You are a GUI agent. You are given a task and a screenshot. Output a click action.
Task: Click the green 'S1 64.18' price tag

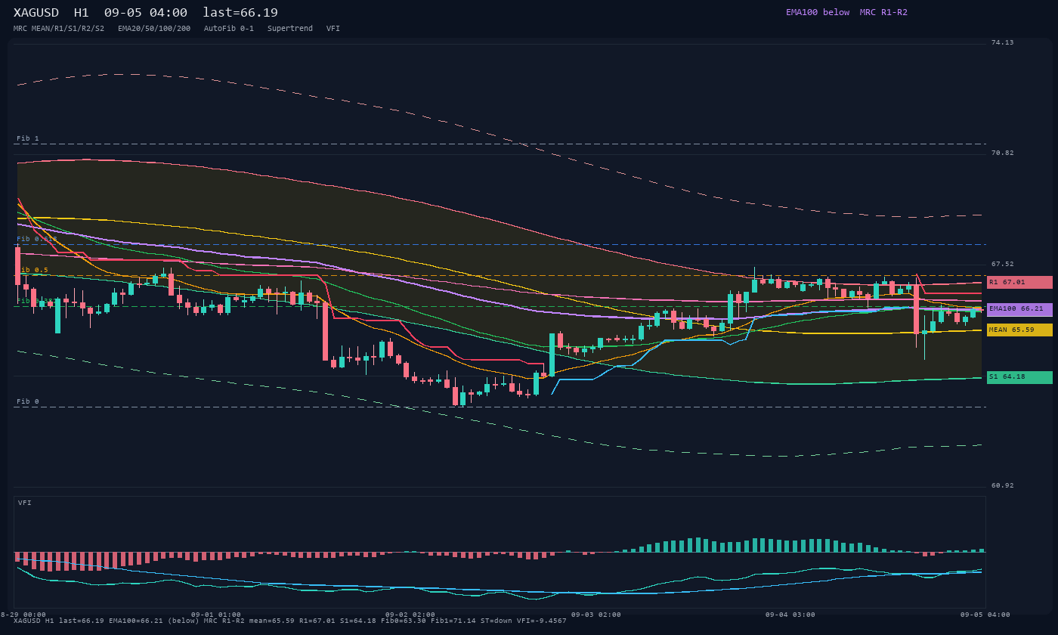1019,377
